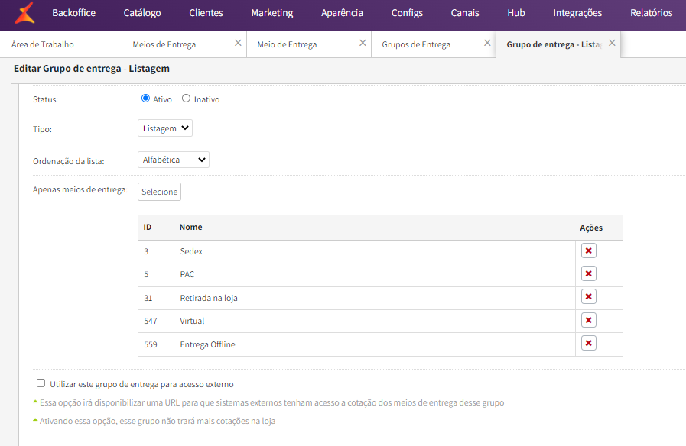
Task: Select the Ativo status radio button
Action: pos(145,99)
